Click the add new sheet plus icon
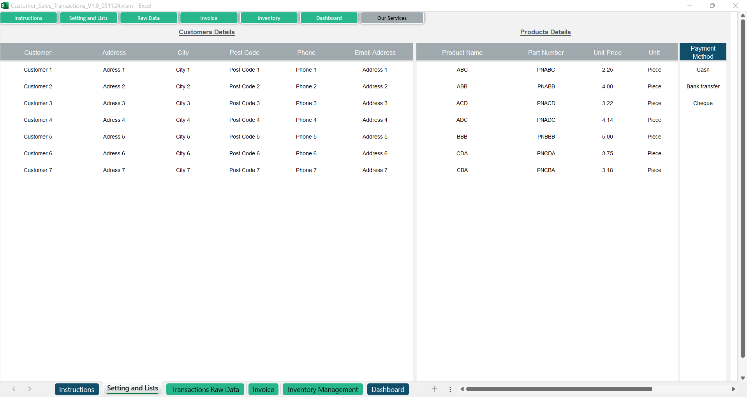The height and width of the screenshot is (397, 747). (434, 389)
